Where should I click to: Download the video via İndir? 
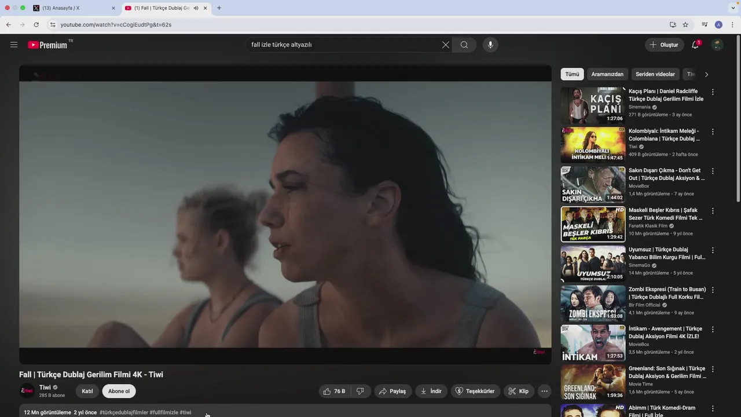point(431,391)
